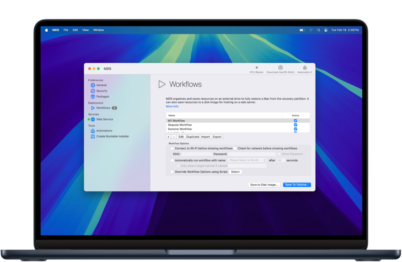Open the Please Select a Workflow dropdown

pyautogui.click(x=247, y=160)
